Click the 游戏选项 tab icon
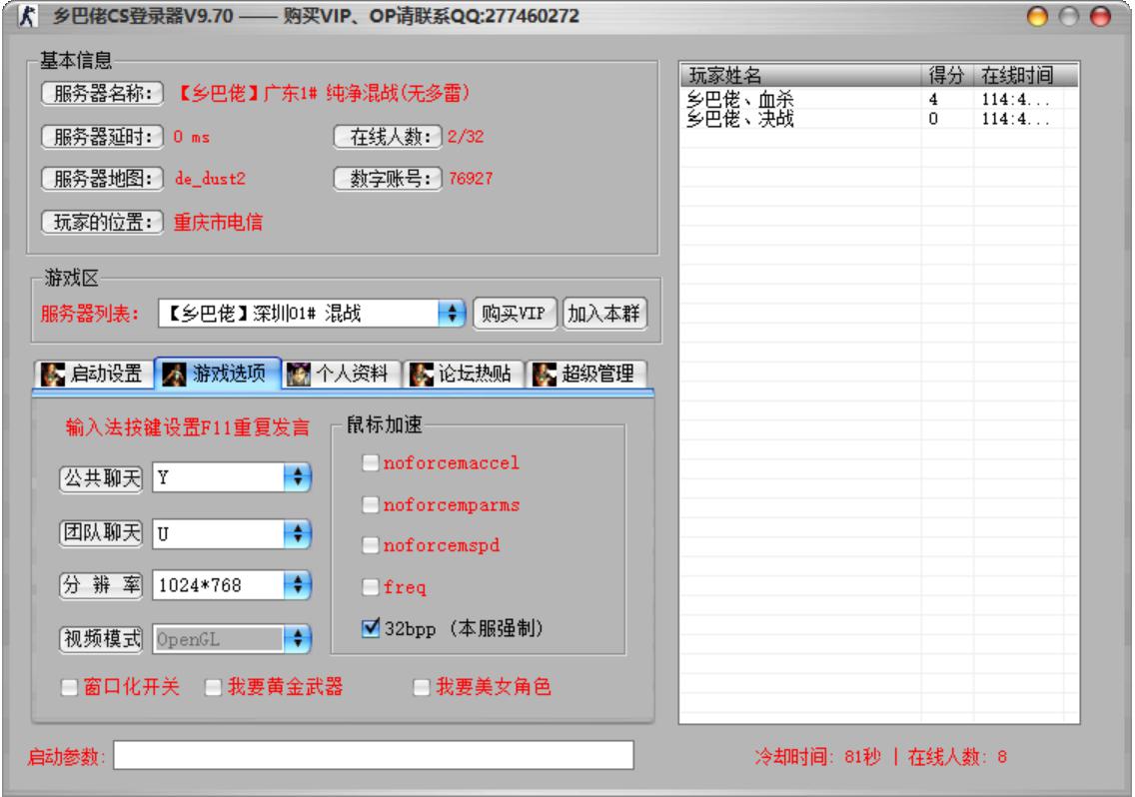The width and height of the screenshot is (1135, 797). point(175,375)
